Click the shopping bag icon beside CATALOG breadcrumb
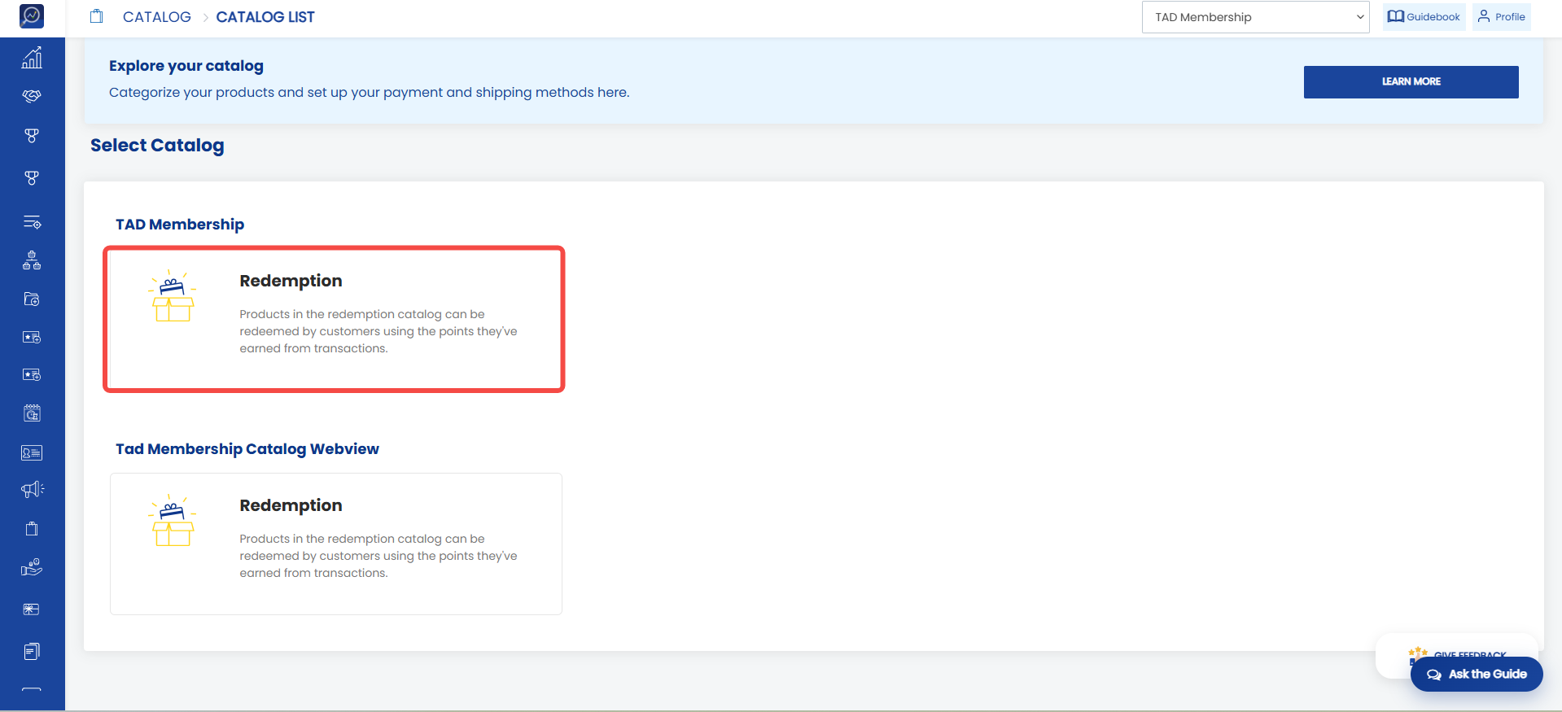 click(x=97, y=16)
